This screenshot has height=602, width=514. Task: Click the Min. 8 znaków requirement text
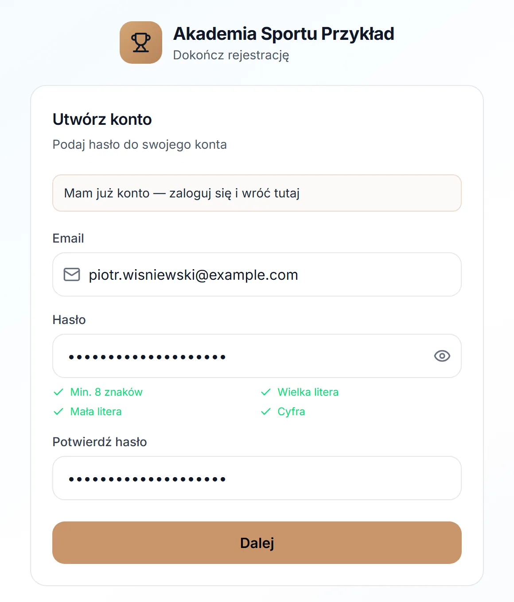[106, 392]
